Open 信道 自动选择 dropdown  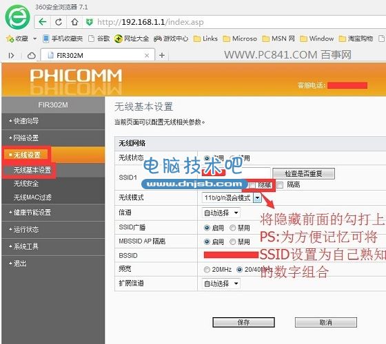(x=221, y=213)
